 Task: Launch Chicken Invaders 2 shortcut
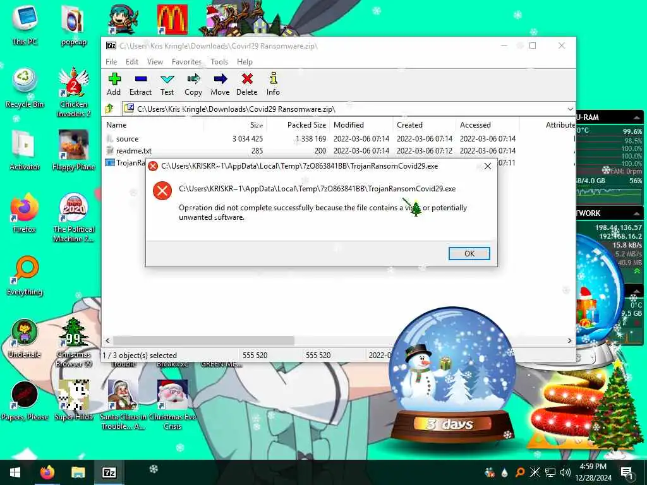point(73,92)
